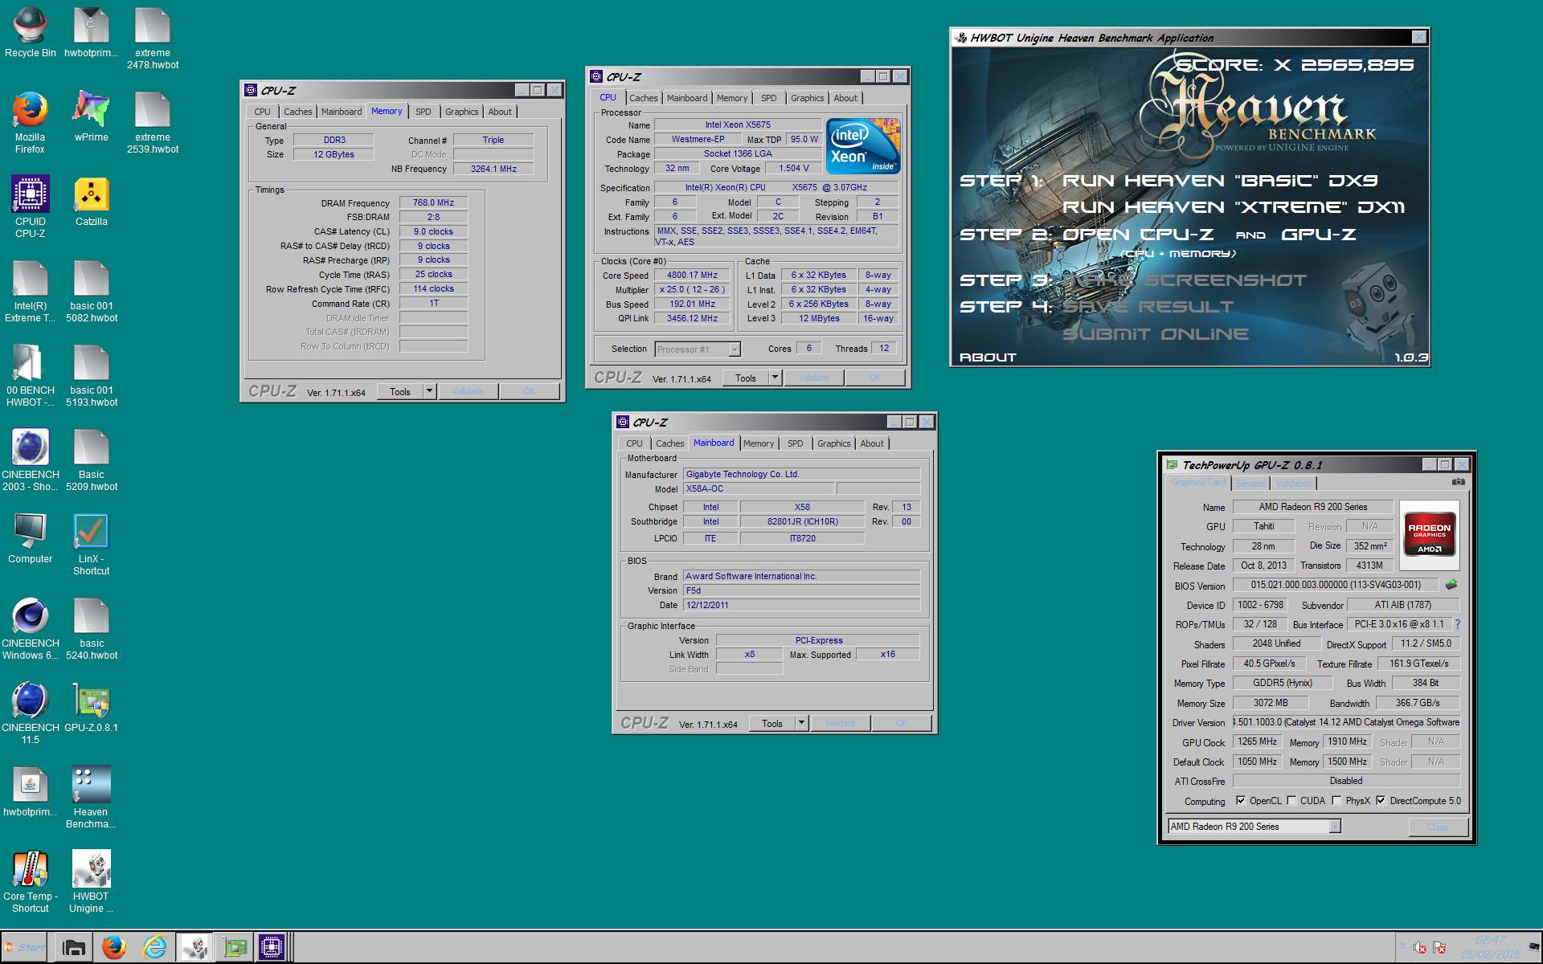Click Run Heaven "Xtreme" DX11 link

[1234, 207]
